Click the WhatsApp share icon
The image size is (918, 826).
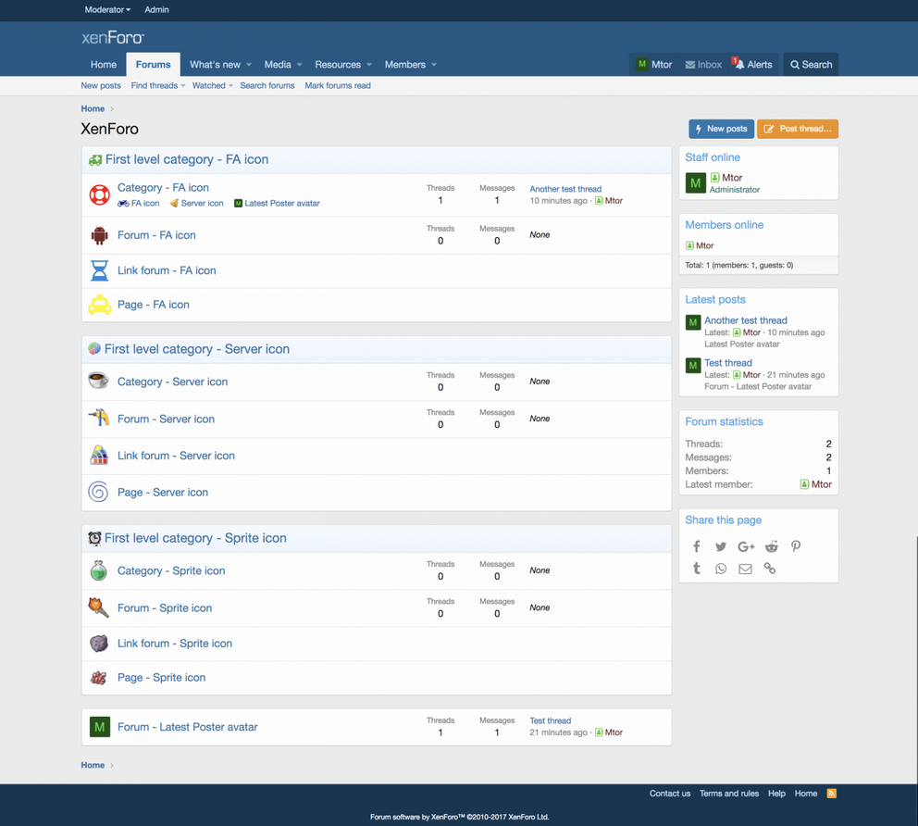tap(721, 569)
